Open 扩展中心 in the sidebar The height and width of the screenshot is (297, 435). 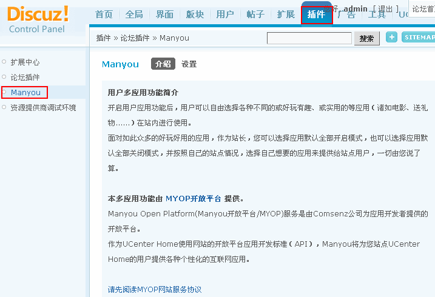coord(25,62)
